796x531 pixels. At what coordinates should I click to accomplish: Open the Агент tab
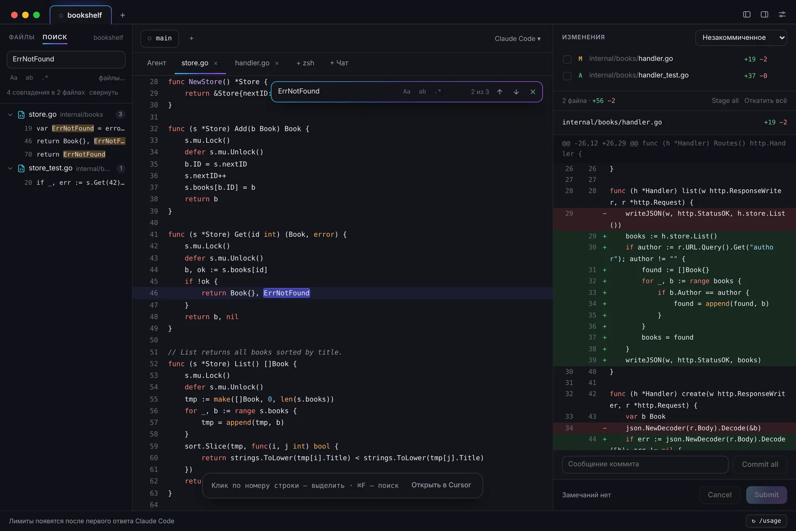(x=156, y=63)
